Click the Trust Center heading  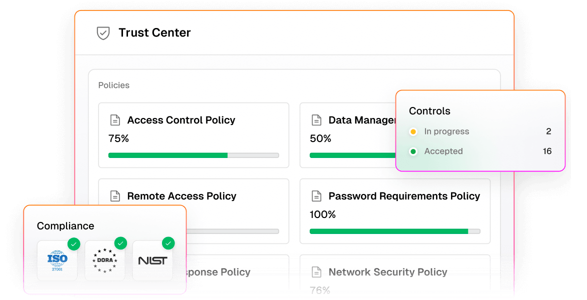tap(154, 33)
